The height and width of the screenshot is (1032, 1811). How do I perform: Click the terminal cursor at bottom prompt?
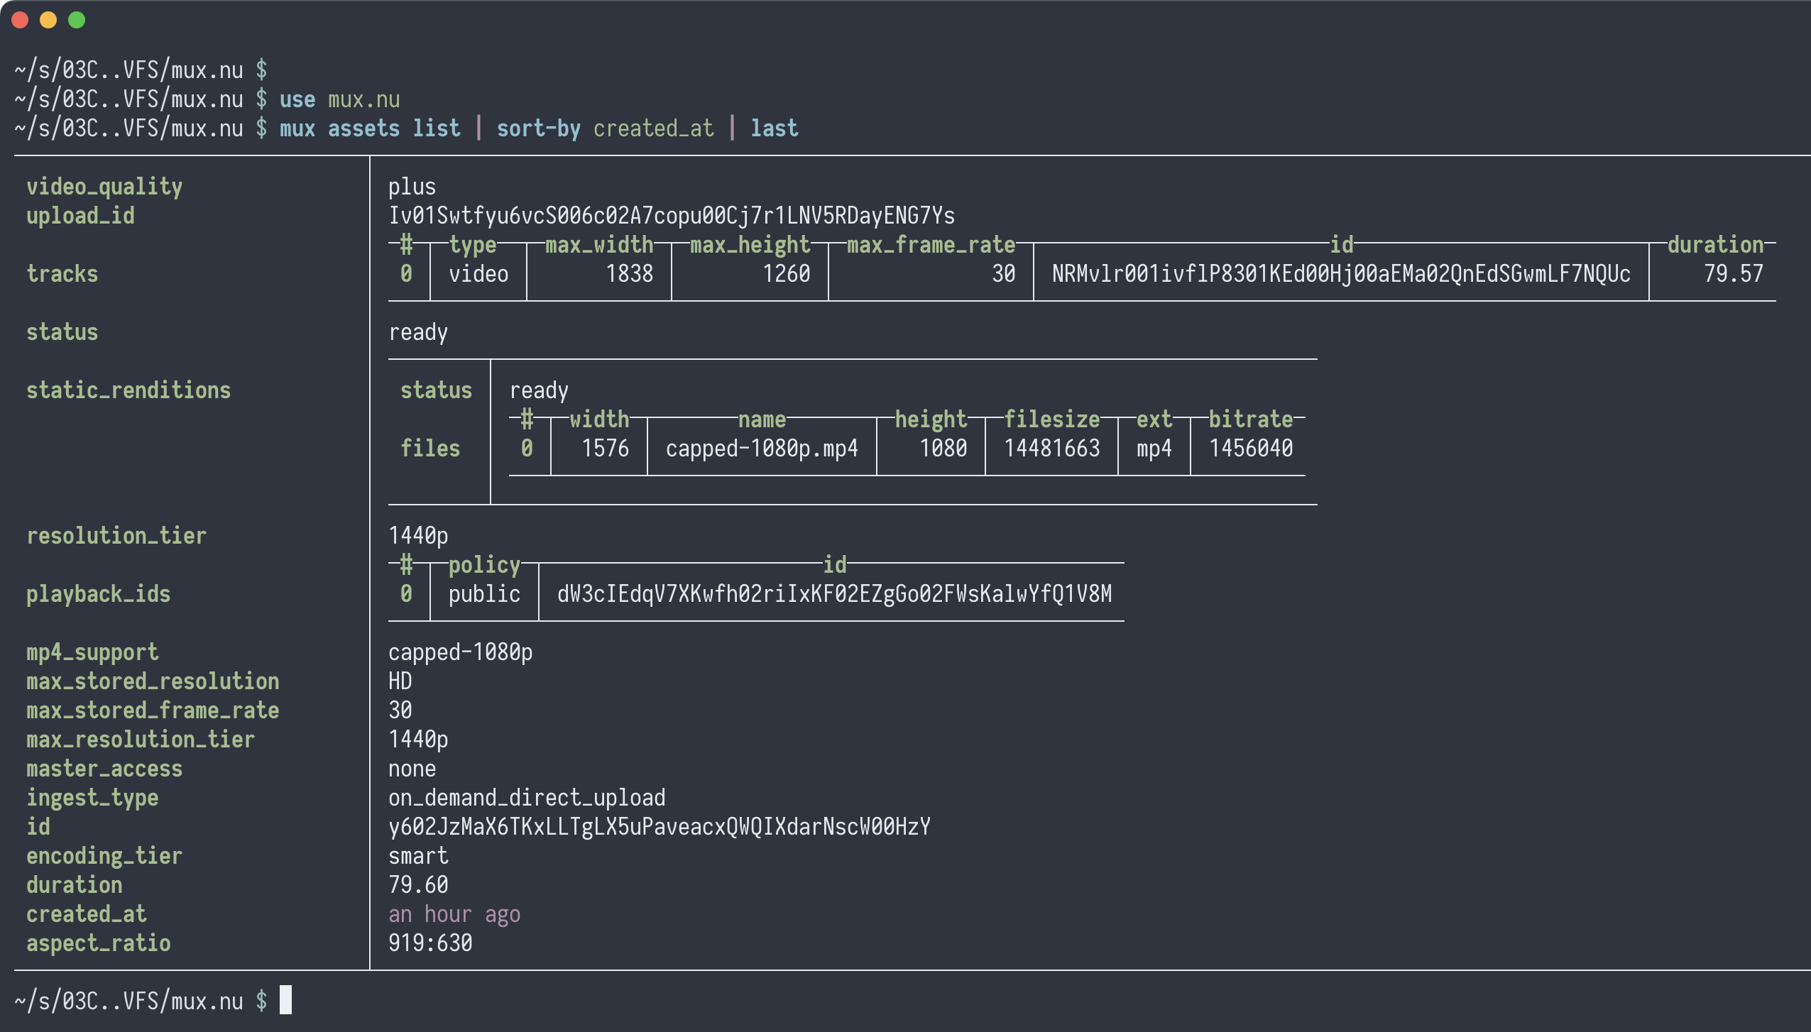(285, 1000)
